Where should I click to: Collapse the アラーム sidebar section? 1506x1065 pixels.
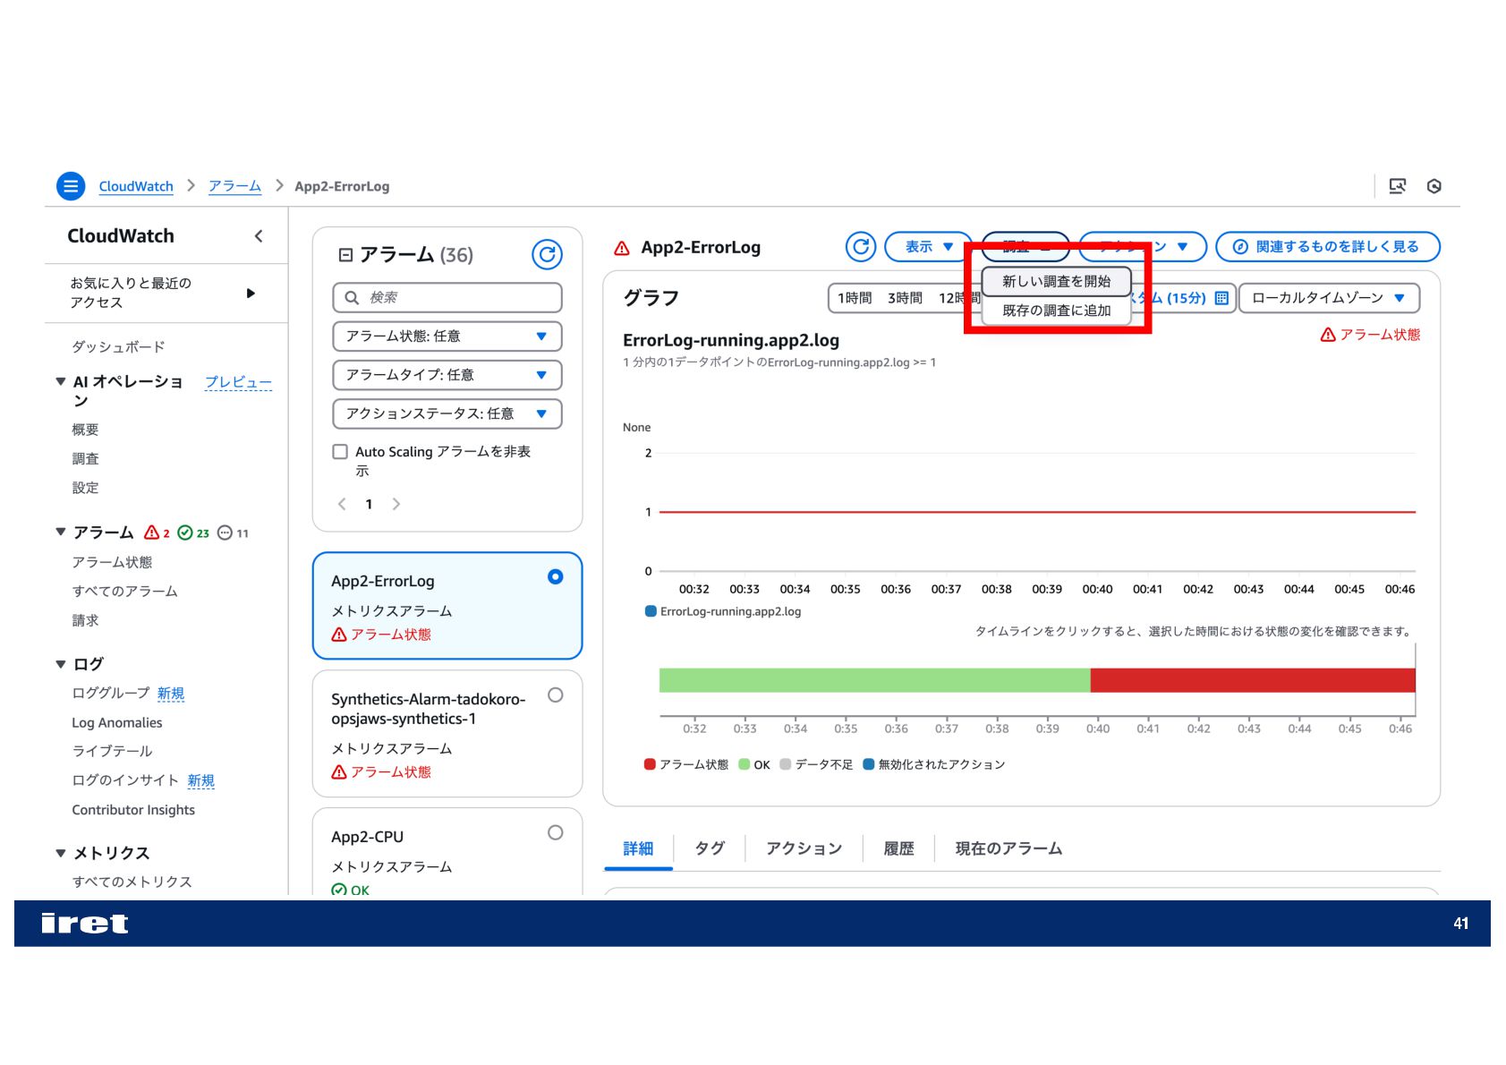pyautogui.click(x=61, y=532)
